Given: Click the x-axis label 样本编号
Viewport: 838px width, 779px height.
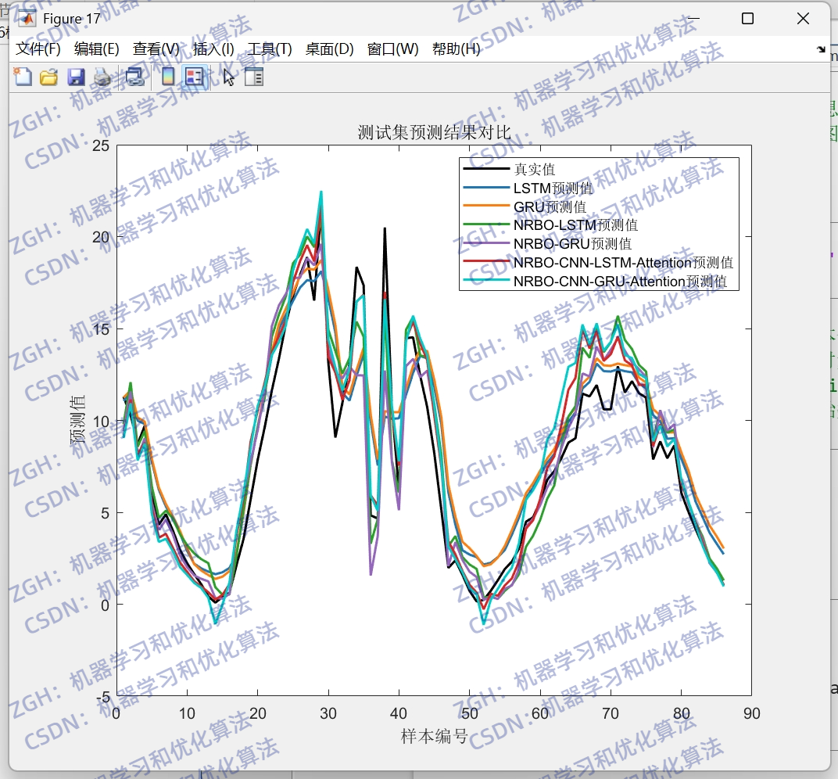Looking at the screenshot, I should coord(434,736).
